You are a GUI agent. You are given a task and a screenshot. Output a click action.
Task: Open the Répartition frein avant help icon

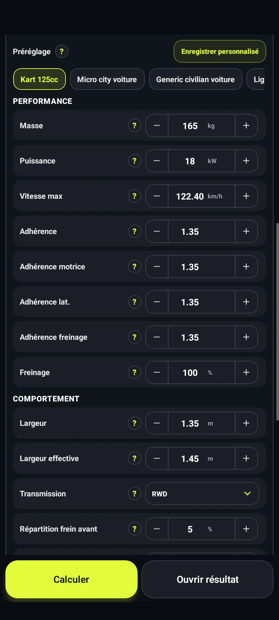(134, 529)
